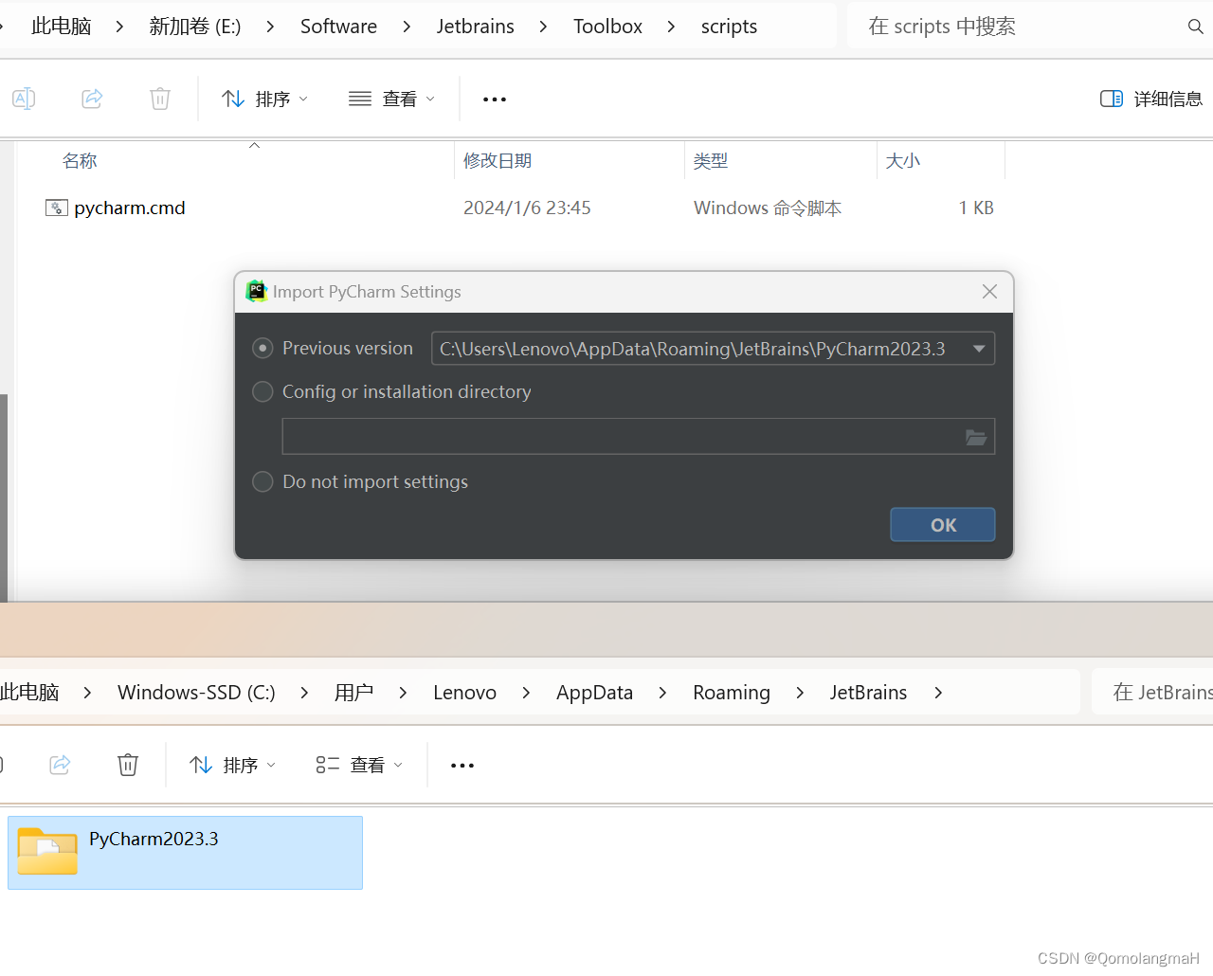Image resolution: width=1213 pixels, height=976 pixels.
Task: Expand the chevron after Roaming breadcrumb
Action: (800, 693)
